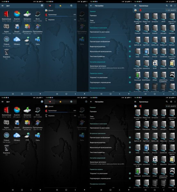Open Тема theme chooser in blue-theme Настройки
The image size is (177, 192).
point(111,21)
